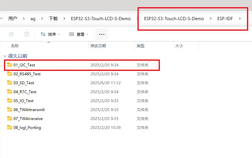Screen dimensions: 252x158
Task: Select the 02_RS485_Test folder
Action: pos(27,74)
